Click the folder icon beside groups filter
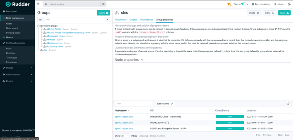Screen dimensions: 293x140 coord(41,20)
